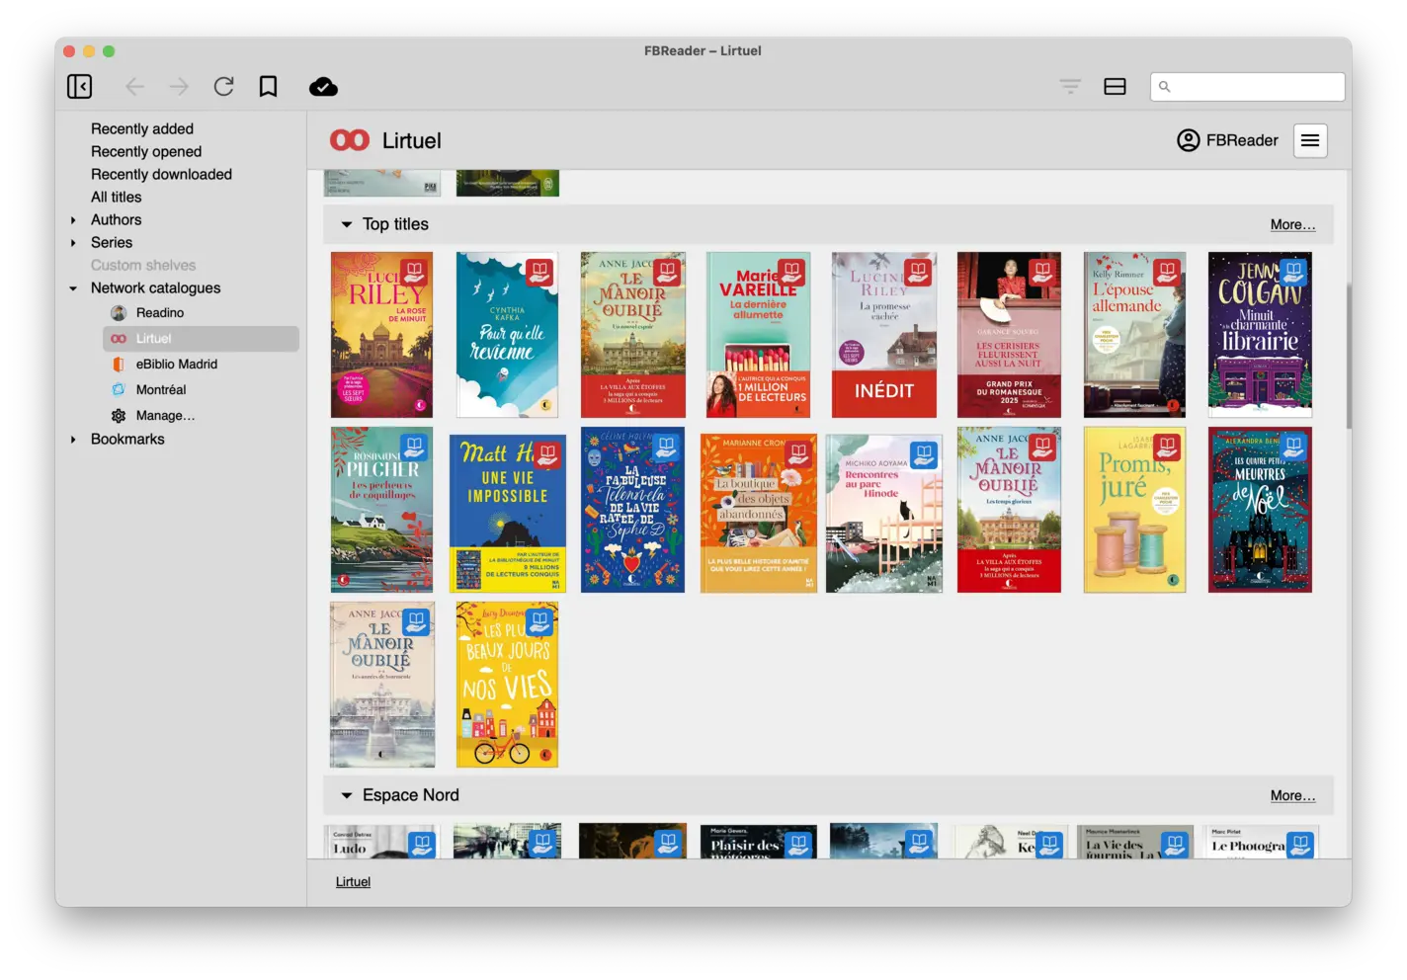Open Recently downloaded list
The image size is (1407, 980).
pyautogui.click(x=161, y=174)
